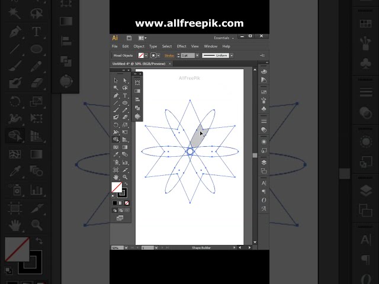Change Screen Mode button
The image size is (379, 284).
click(120, 218)
